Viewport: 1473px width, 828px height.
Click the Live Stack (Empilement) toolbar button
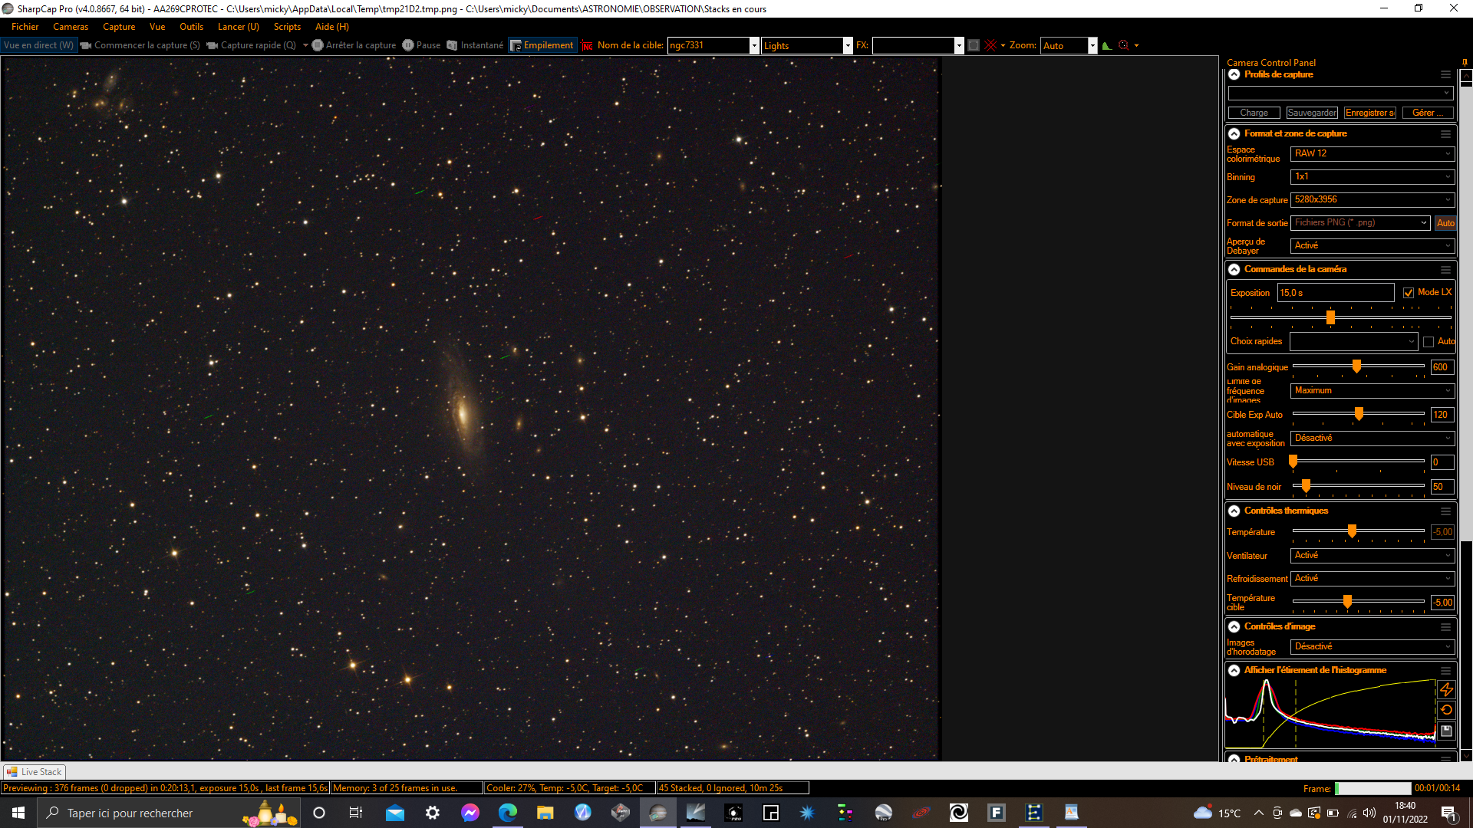542,45
